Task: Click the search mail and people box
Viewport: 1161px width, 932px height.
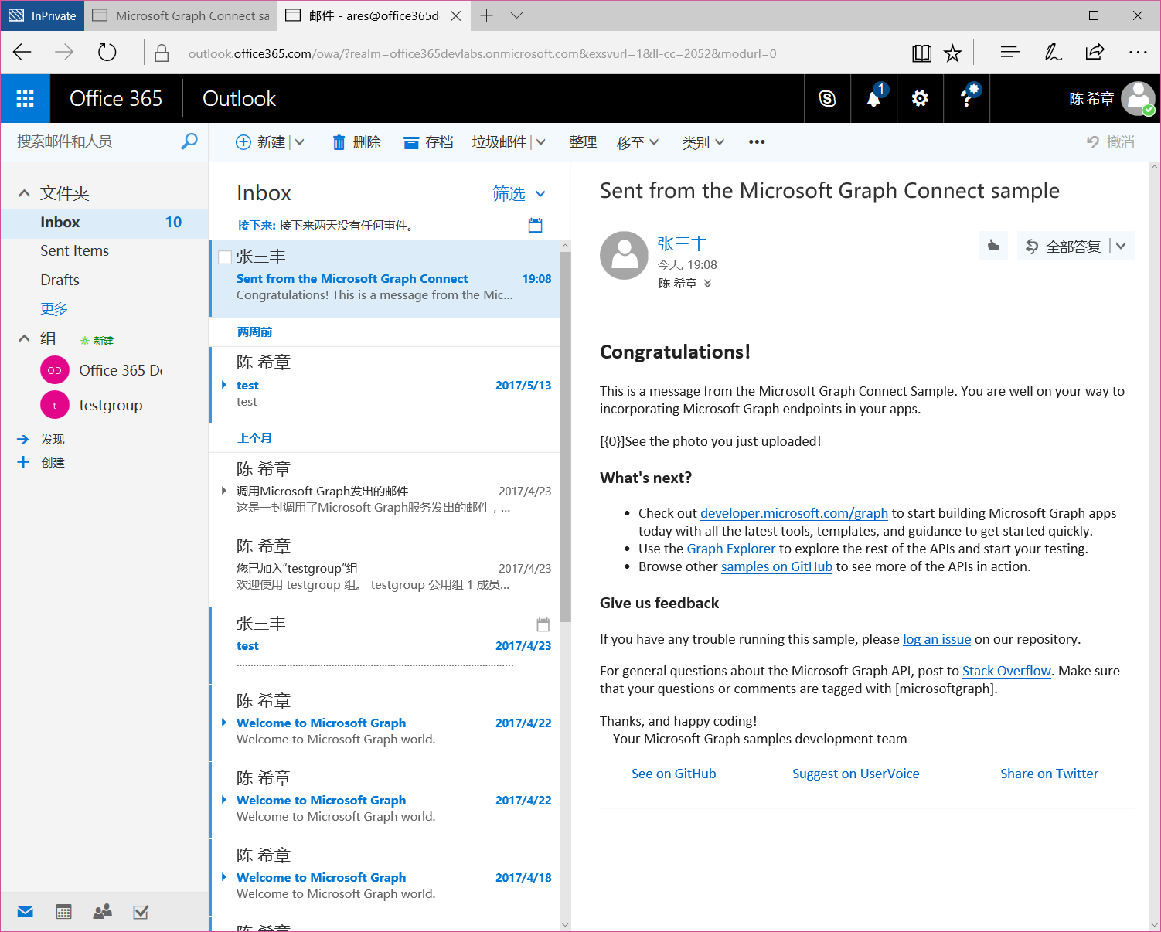Action: click(97, 141)
